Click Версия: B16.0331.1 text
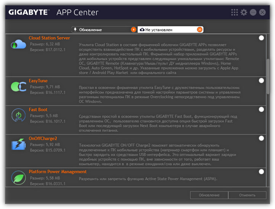The width and height of the screenshot is (275, 209). 48,184
